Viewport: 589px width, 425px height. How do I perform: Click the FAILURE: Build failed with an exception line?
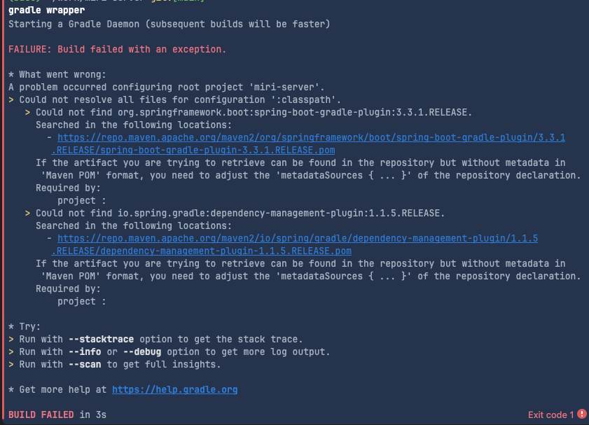(x=117, y=49)
